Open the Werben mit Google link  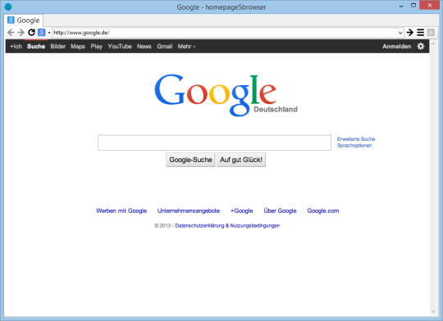pos(121,210)
